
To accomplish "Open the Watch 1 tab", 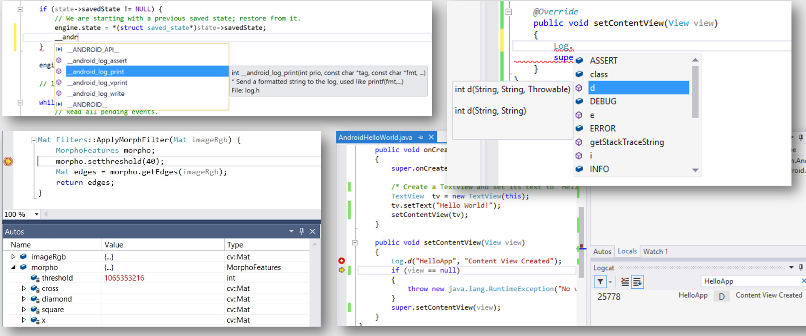I will click(x=655, y=252).
